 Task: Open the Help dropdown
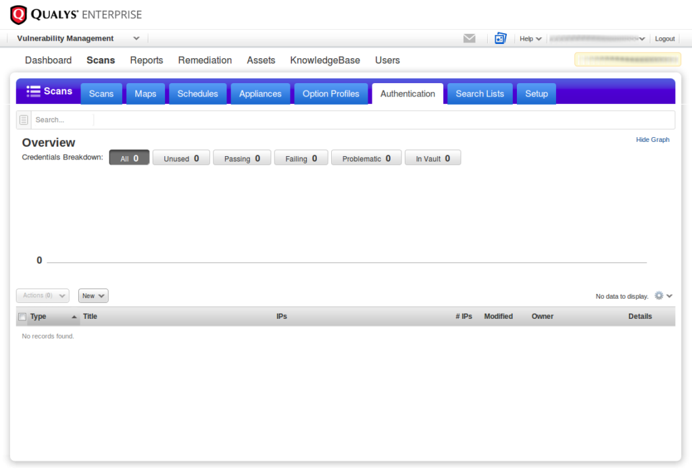[530, 39]
